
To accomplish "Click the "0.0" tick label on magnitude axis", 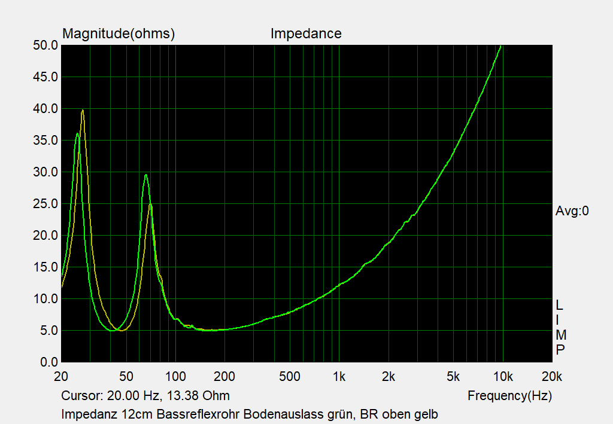I will point(49,362).
